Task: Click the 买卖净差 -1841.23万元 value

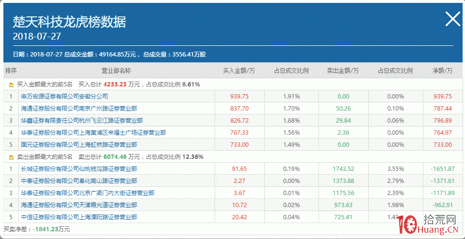Action: point(51,229)
